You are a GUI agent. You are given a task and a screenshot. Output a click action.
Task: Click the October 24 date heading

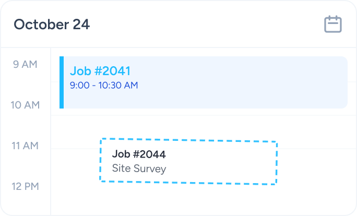click(x=52, y=24)
